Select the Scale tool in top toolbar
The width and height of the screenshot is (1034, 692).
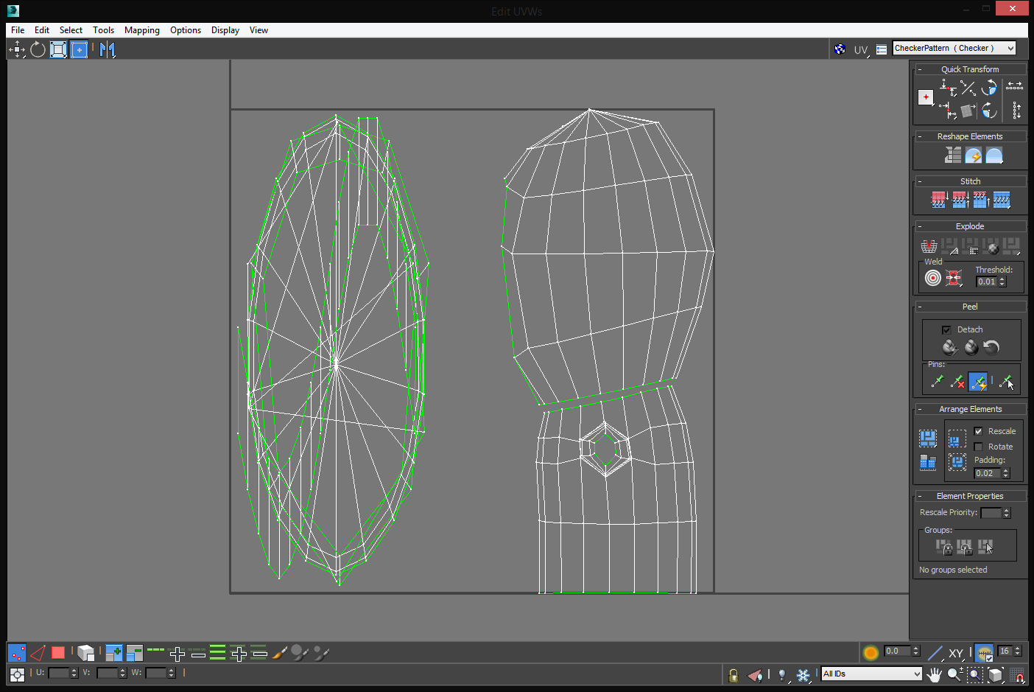pos(58,49)
